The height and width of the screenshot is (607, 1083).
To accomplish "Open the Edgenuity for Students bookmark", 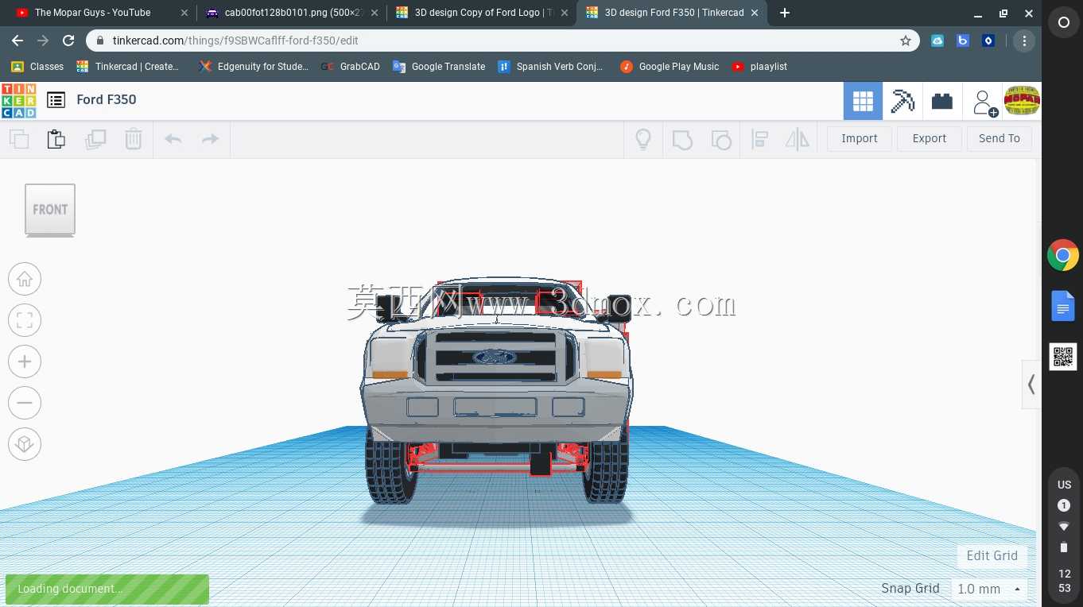I will click(x=254, y=67).
